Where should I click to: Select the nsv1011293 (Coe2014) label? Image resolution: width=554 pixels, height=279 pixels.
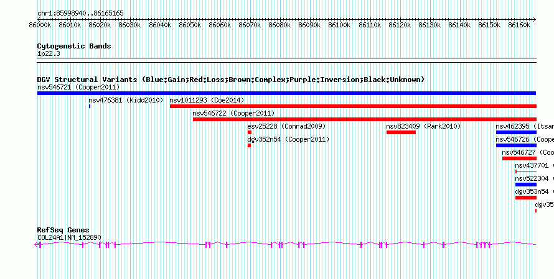(207, 100)
